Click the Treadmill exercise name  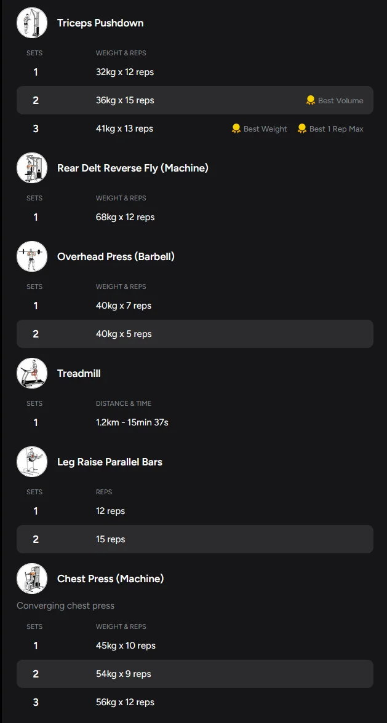pyautogui.click(x=79, y=373)
